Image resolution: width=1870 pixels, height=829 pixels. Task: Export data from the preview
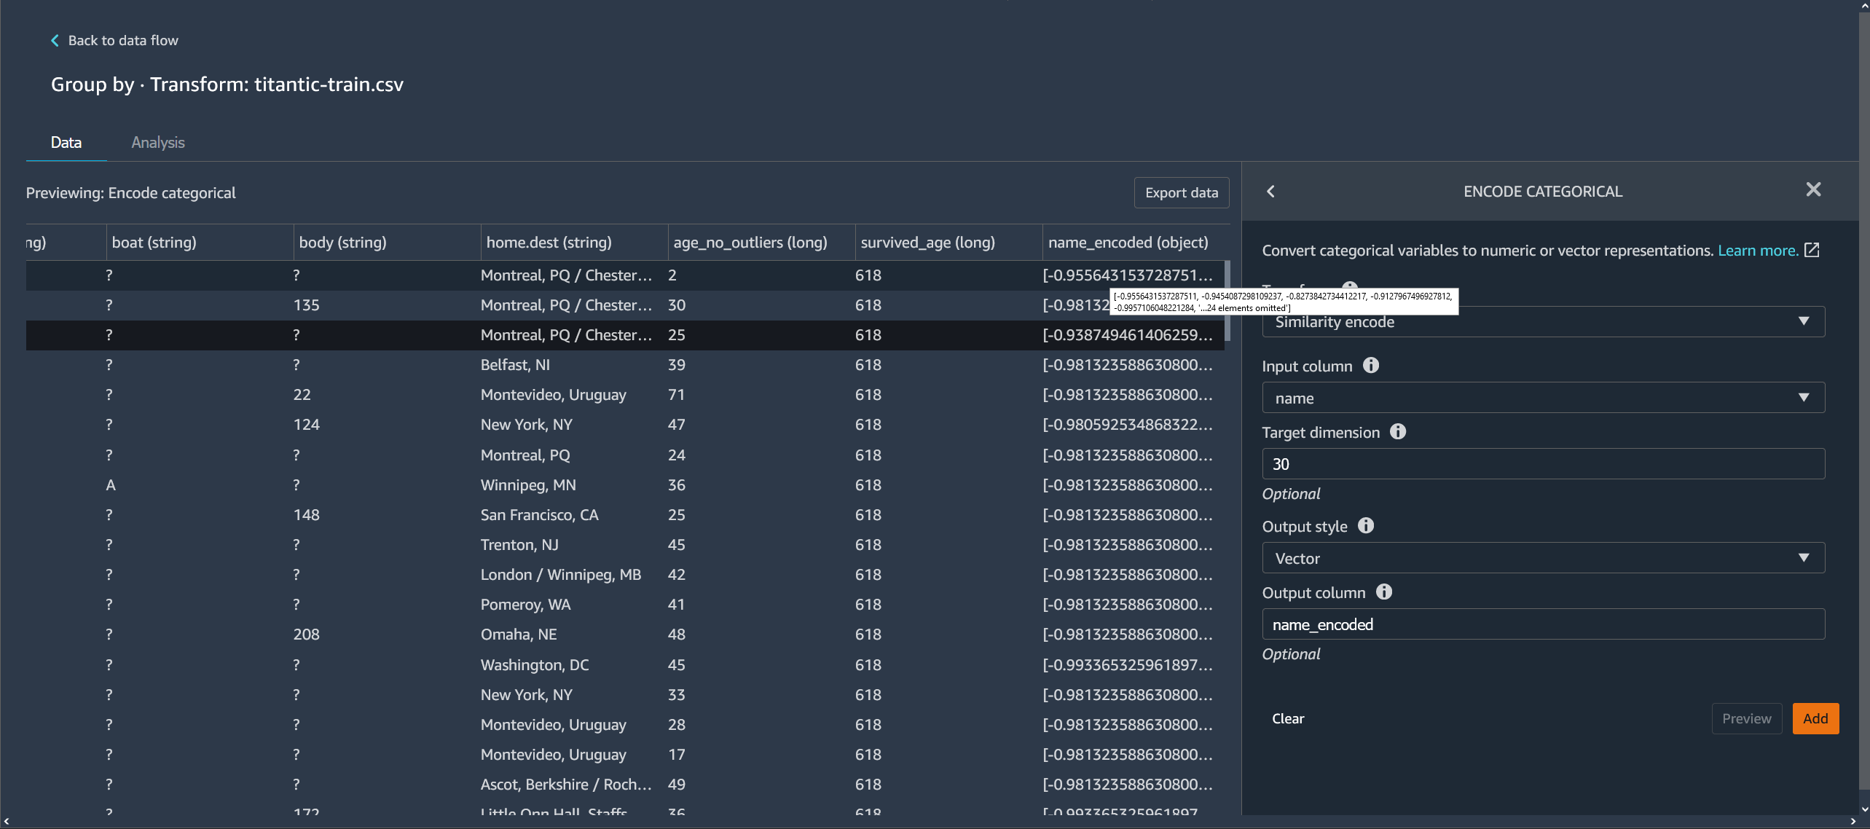click(1181, 192)
